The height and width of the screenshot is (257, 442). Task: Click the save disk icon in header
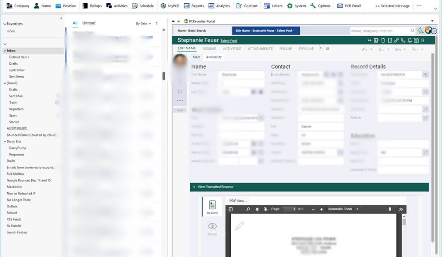pyautogui.click(x=416, y=40)
